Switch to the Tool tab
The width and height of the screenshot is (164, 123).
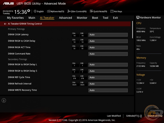pos(105,18)
